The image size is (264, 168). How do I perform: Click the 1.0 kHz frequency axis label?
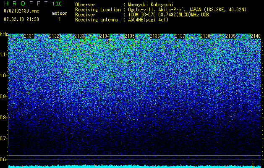[x=4, y=76]
